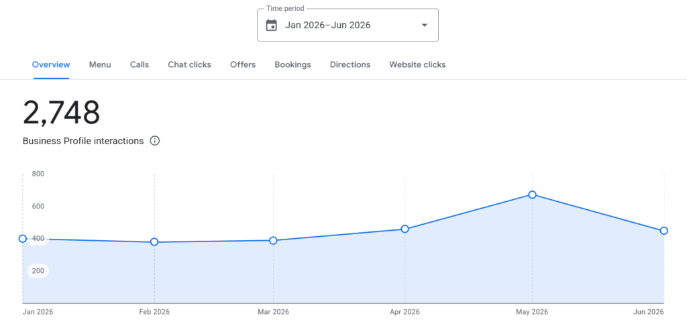This screenshot has width=687, height=326.
Task: Click the 800 y-axis label
Action: [38, 174]
